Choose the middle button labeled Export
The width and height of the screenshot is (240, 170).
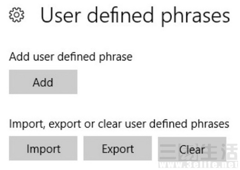118,149
